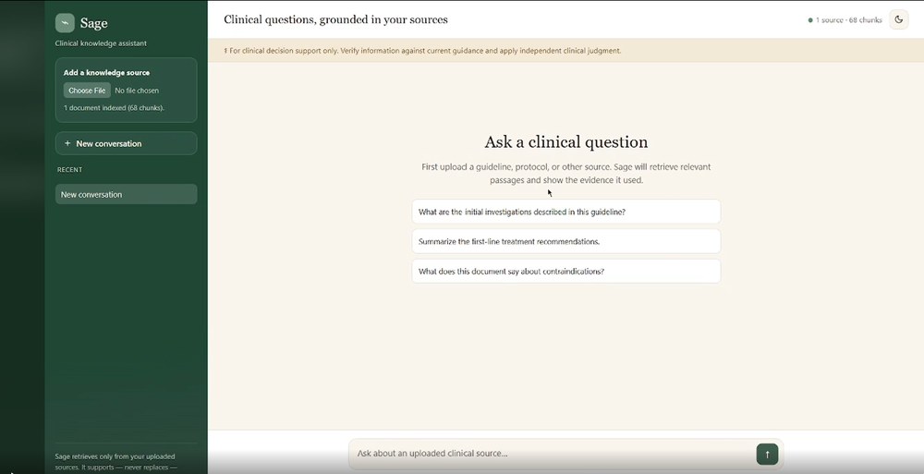Click '1 document indexed (68 chunks)' text
The image size is (924, 474).
pos(114,108)
